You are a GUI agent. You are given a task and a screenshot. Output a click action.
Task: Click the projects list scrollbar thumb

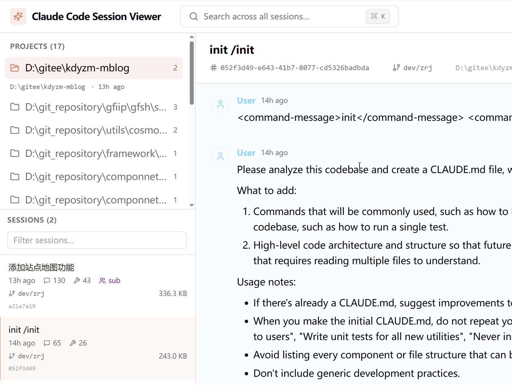point(192,73)
